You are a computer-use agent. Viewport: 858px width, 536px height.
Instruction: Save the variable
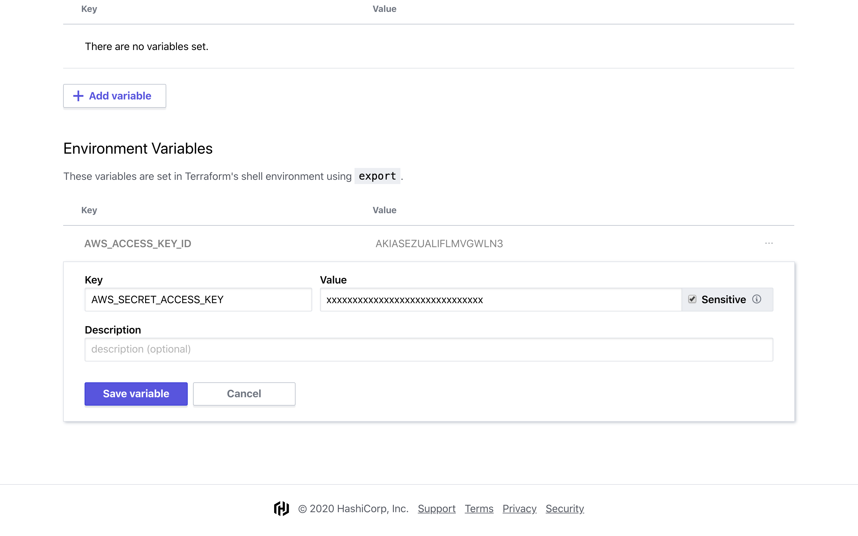(136, 393)
